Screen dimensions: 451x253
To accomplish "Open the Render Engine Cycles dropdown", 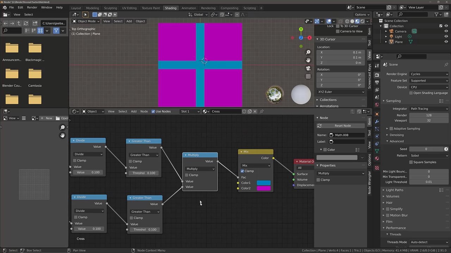I will (x=429, y=74).
